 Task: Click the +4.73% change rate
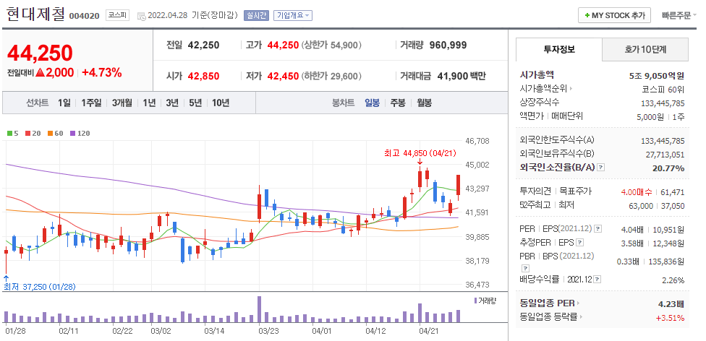[102, 72]
